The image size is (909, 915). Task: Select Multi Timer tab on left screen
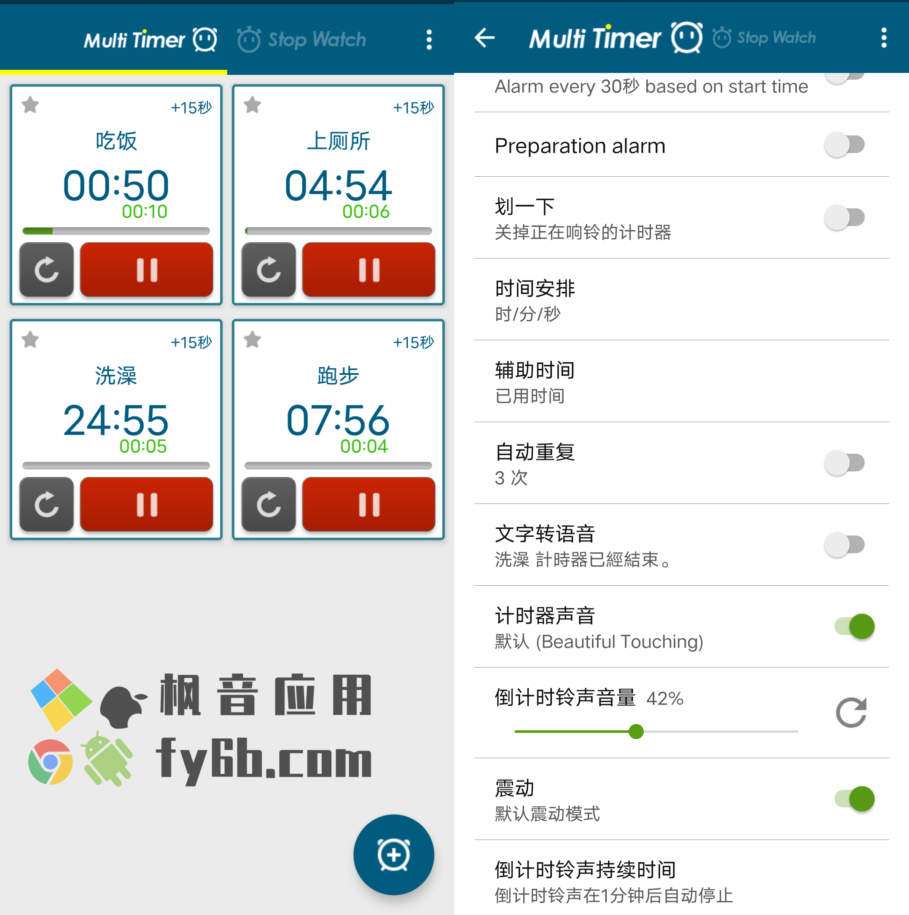click(x=150, y=39)
